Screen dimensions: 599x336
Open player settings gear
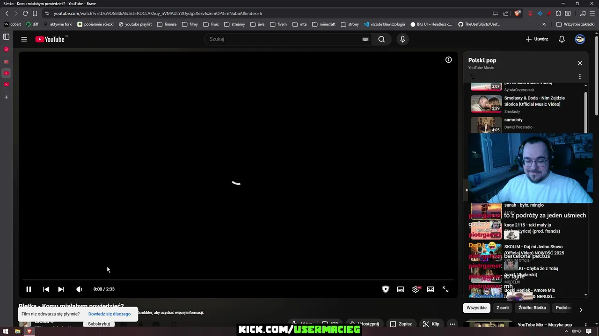coord(416,289)
